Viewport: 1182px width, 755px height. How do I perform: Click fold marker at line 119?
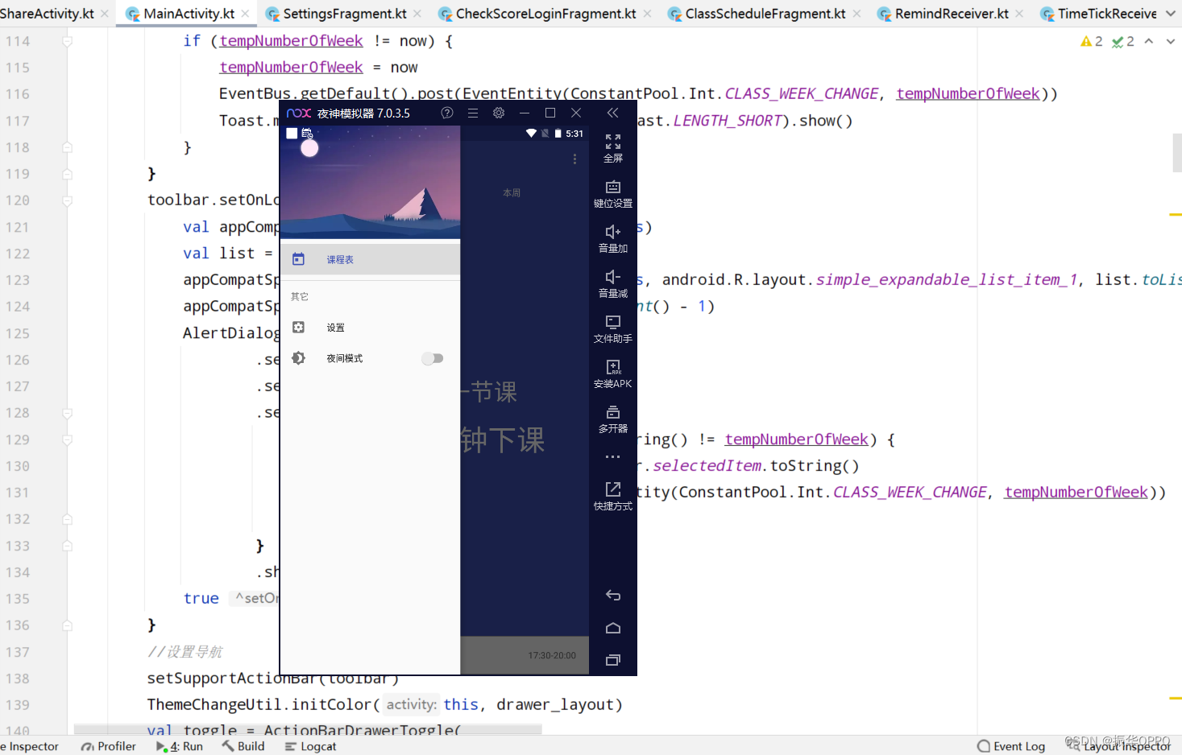[x=68, y=174]
